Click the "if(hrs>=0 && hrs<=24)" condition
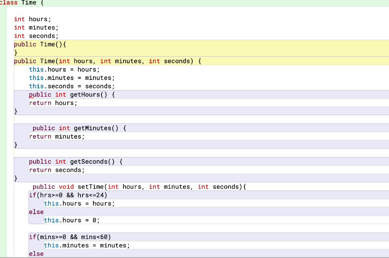Screen dimensions: 389x258 pyautogui.click(x=68, y=195)
